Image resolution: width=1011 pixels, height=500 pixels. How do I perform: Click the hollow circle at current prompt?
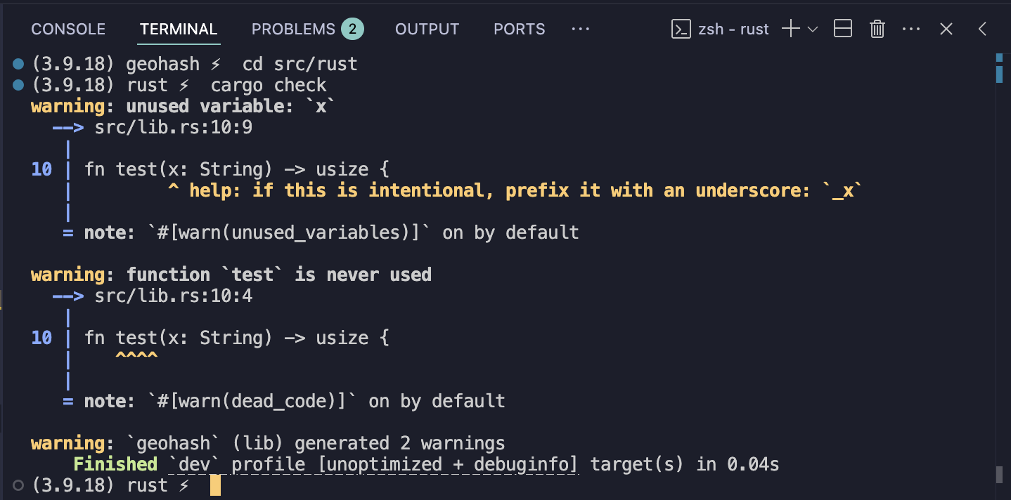pos(19,485)
